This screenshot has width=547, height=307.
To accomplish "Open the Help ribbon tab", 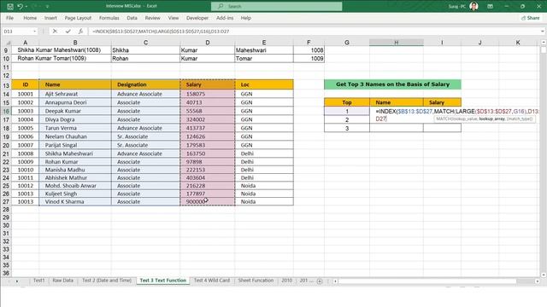I will pyautogui.click(x=245, y=18).
